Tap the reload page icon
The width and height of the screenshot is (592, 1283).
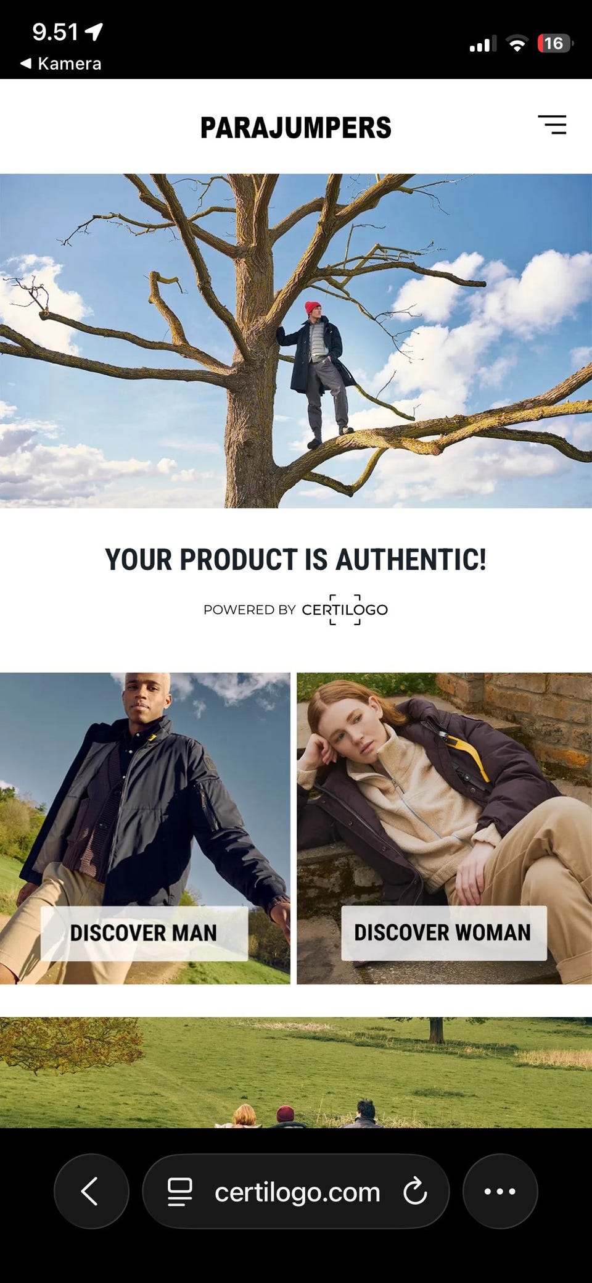[x=415, y=1191]
